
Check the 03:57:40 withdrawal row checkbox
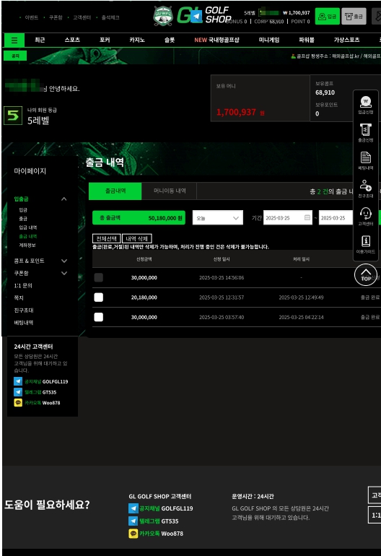pyautogui.click(x=99, y=317)
